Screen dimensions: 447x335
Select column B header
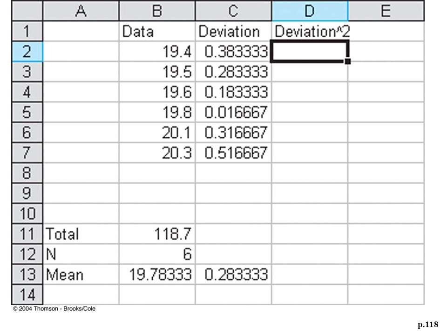157,11
